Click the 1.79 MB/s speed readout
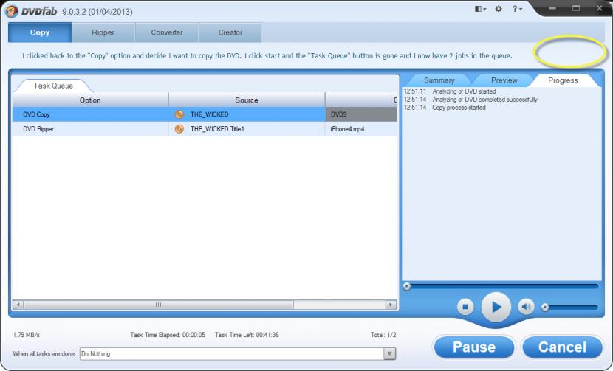 (x=26, y=335)
